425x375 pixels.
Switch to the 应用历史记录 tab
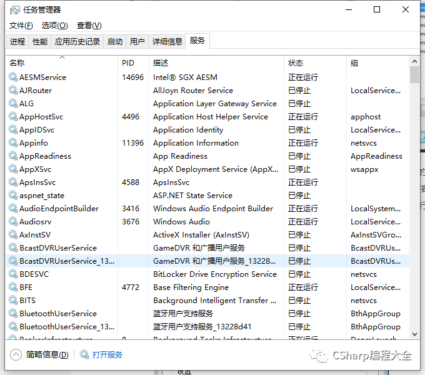click(77, 42)
